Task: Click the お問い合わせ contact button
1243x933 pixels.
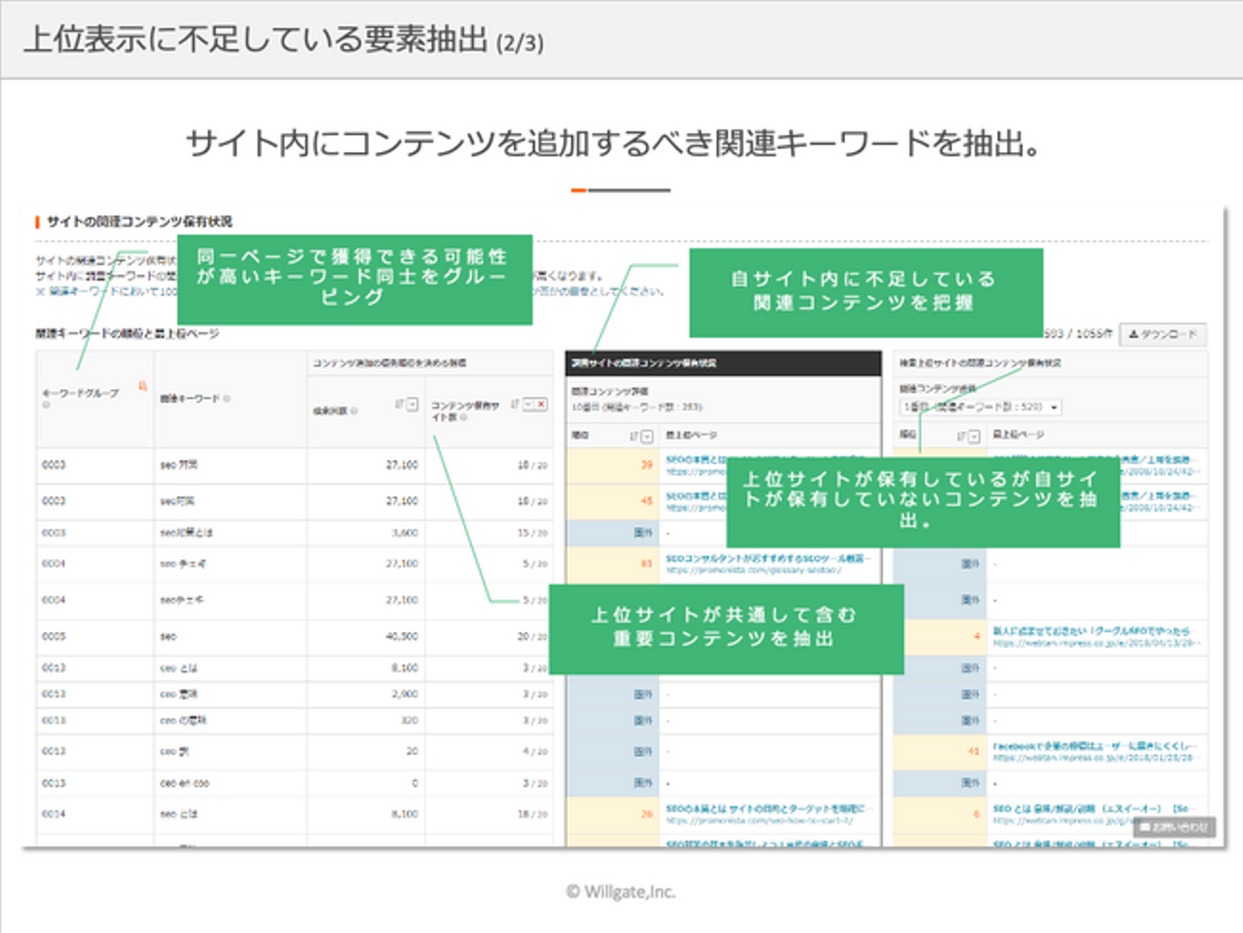Action: tap(1174, 827)
